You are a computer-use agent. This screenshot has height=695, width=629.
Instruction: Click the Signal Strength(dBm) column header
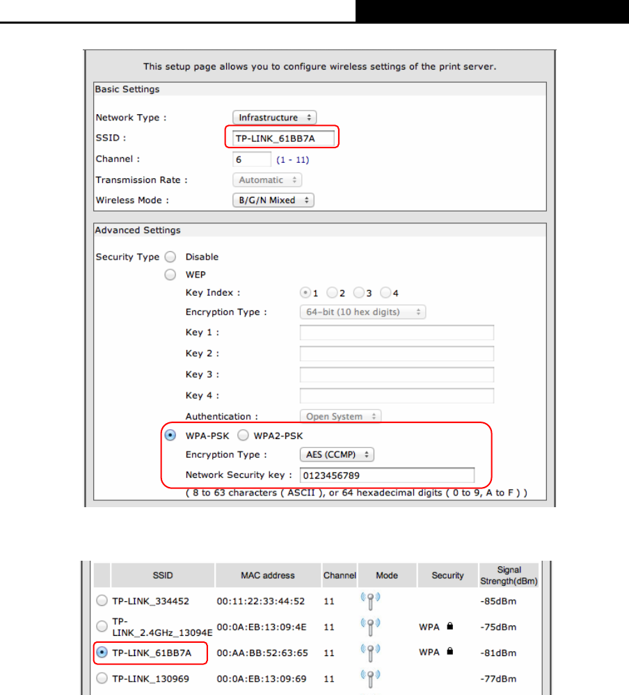pos(509,575)
